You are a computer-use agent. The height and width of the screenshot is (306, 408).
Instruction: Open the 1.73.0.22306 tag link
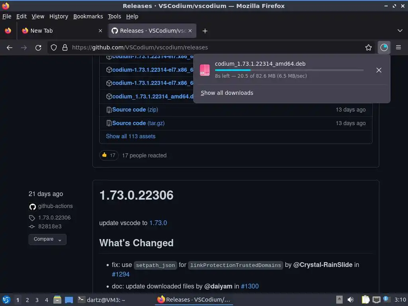(x=54, y=218)
